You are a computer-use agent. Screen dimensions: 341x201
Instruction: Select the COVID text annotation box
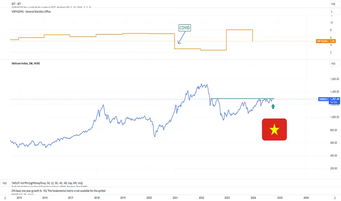click(185, 28)
